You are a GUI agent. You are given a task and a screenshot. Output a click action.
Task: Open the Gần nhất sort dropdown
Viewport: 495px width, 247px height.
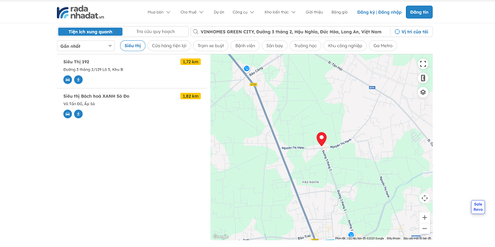pos(86,46)
